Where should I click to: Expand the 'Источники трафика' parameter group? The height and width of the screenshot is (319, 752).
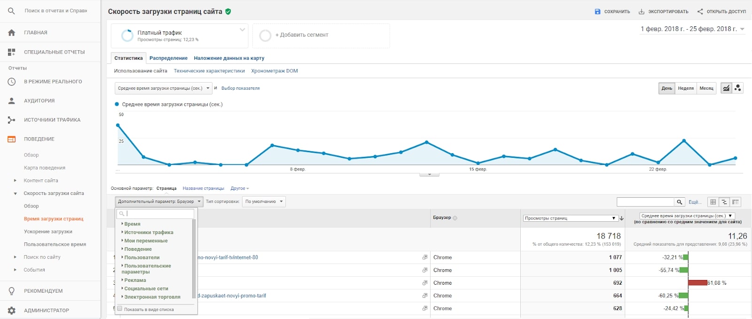(x=149, y=233)
